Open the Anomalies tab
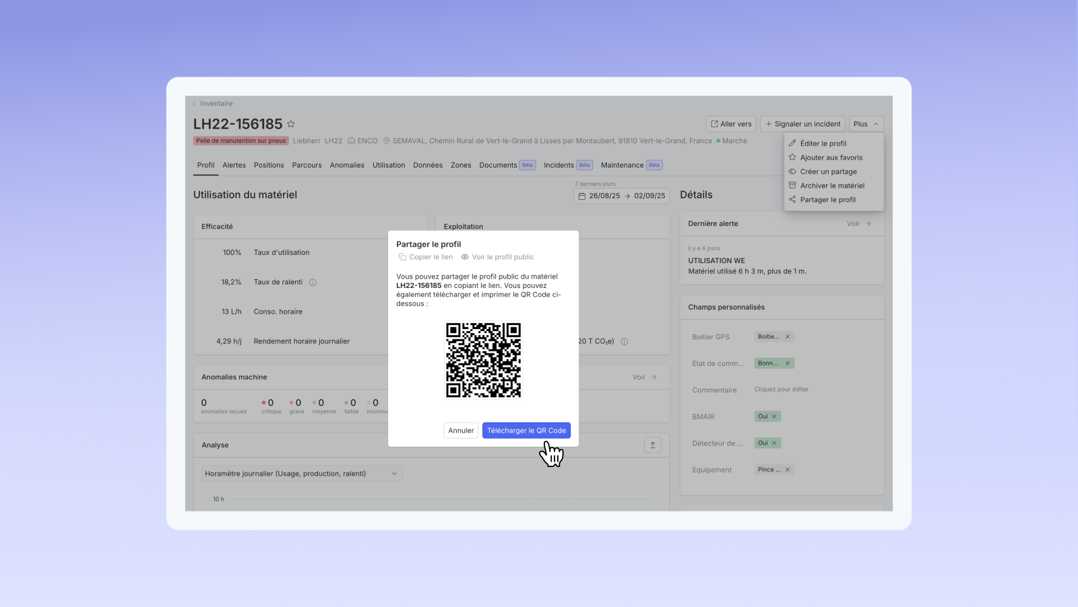1078x607 pixels. [347, 166]
